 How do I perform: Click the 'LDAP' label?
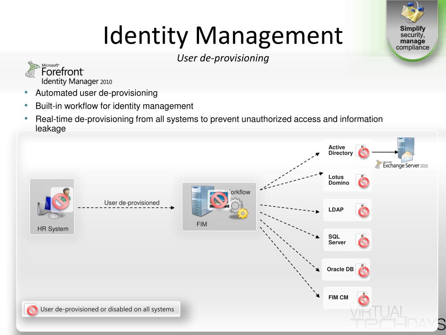[336, 210]
